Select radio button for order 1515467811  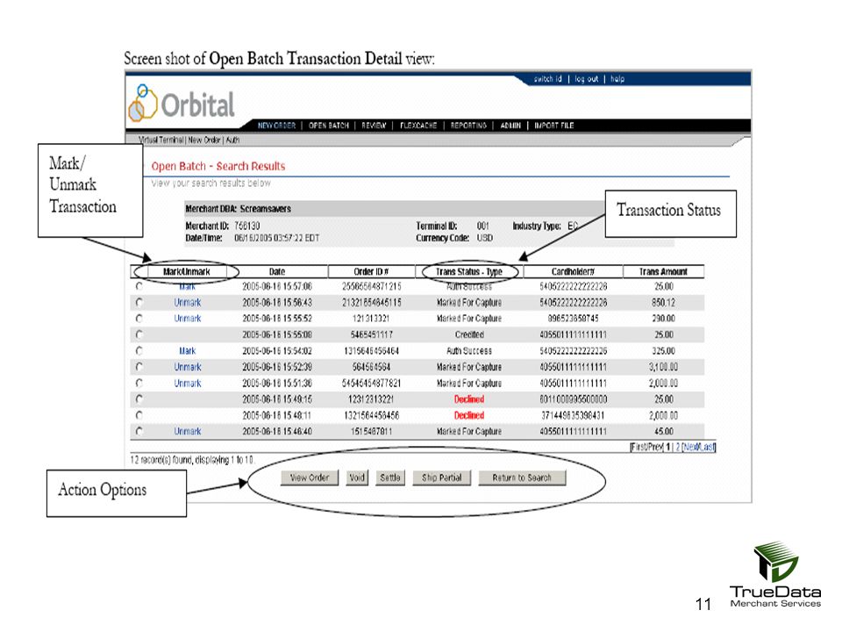(x=139, y=431)
